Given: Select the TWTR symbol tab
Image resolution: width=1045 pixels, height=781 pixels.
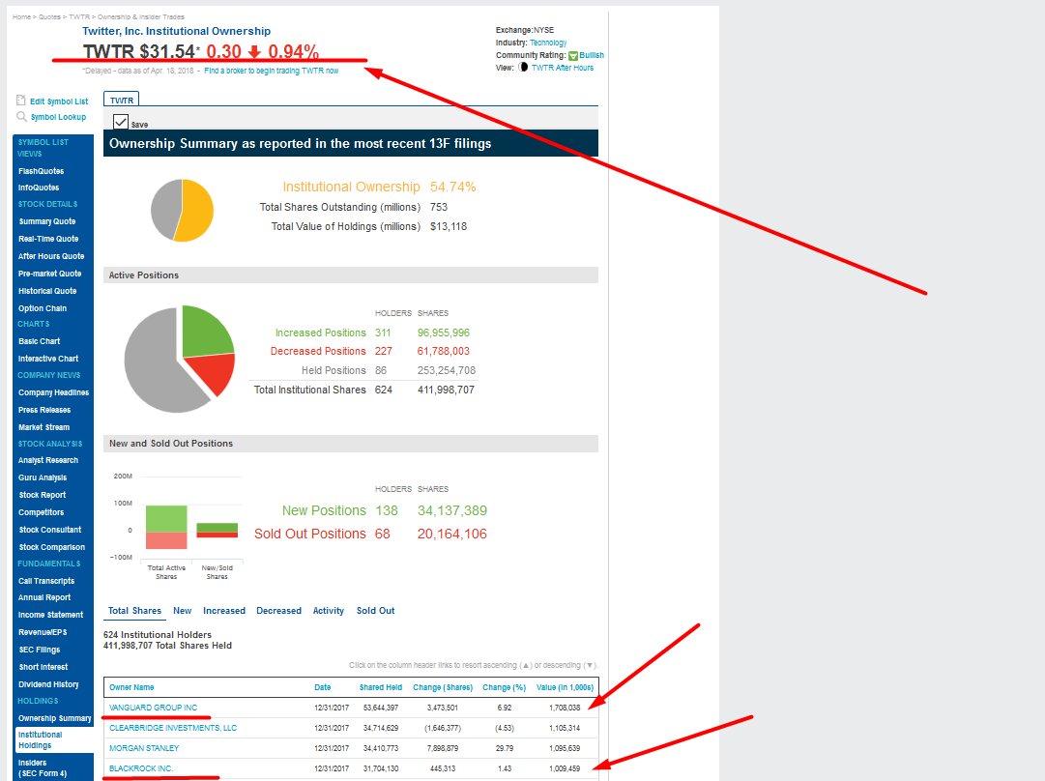Looking at the screenshot, I should click(x=121, y=100).
